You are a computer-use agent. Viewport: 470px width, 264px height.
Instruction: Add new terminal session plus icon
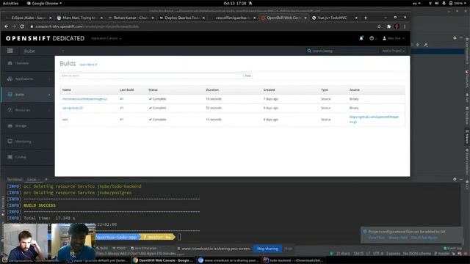[x=46, y=179]
